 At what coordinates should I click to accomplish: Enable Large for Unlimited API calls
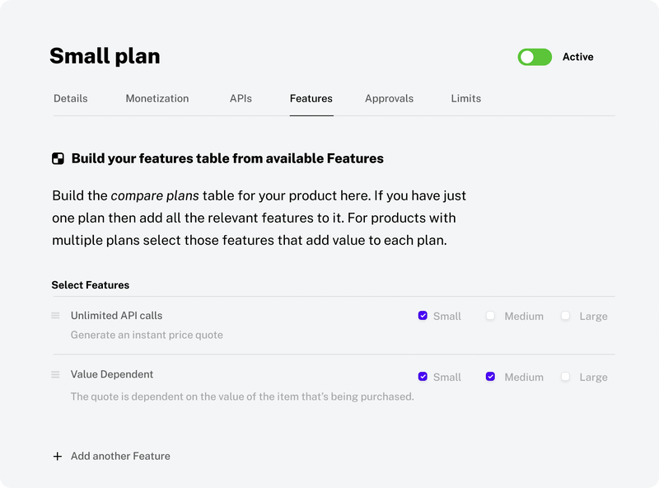tap(565, 316)
